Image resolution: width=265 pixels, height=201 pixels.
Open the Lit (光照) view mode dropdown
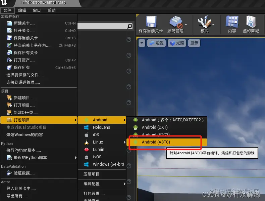[x=177, y=43]
